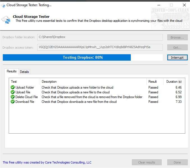Close the Cloud Storage Tester window
Screen dimensions: 190x168
[x=184, y=5]
